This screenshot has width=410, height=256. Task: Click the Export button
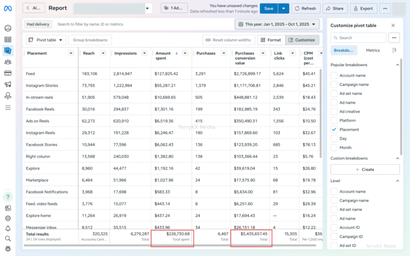click(364, 9)
